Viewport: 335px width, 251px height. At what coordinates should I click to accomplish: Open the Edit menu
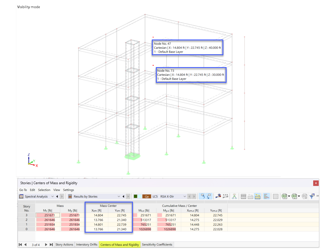click(33, 190)
